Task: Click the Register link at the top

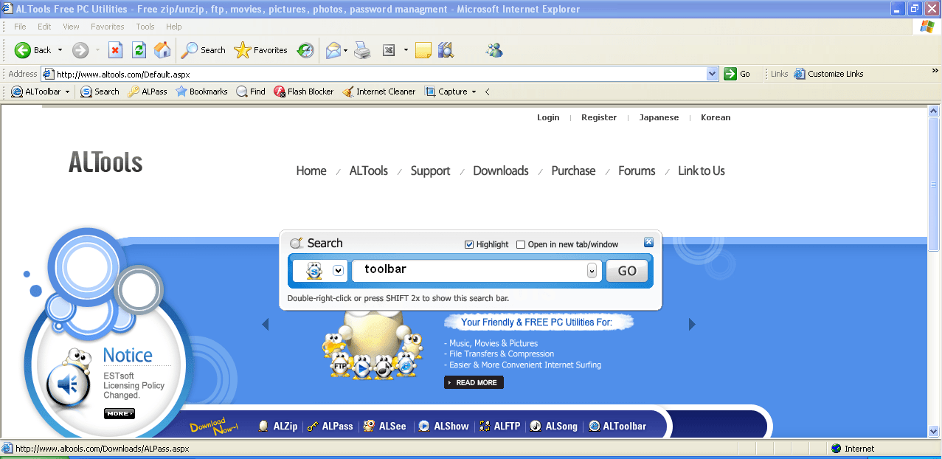Action: (x=598, y=117)
